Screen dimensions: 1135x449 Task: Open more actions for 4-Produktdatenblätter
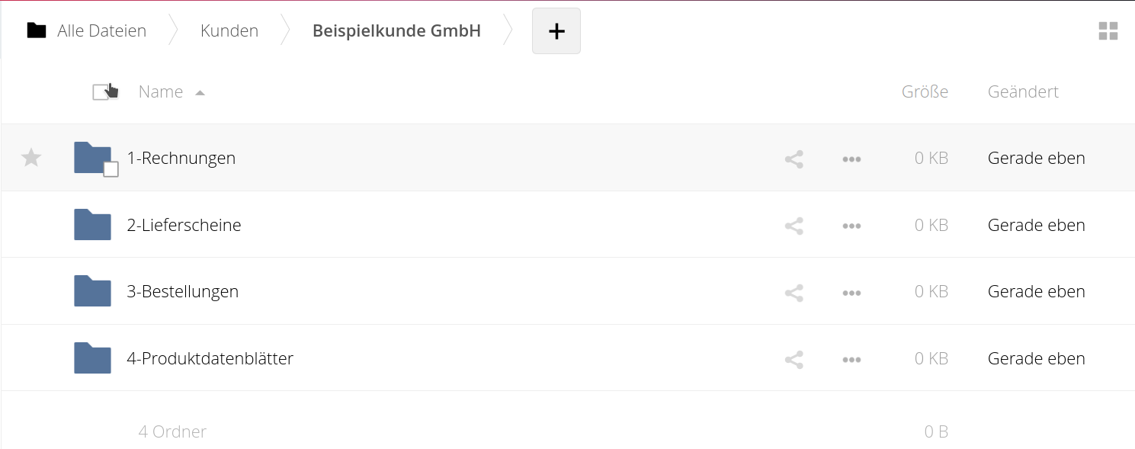(x=851, y=359)
